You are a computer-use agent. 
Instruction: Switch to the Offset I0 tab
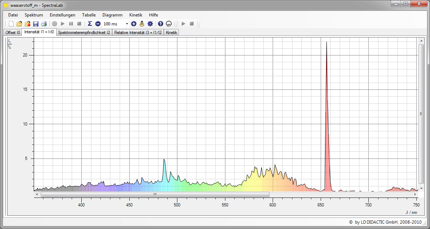tap(13, 32)
